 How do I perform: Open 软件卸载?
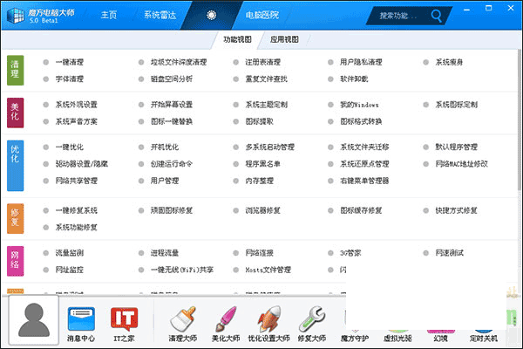click(x=354, y=79)
